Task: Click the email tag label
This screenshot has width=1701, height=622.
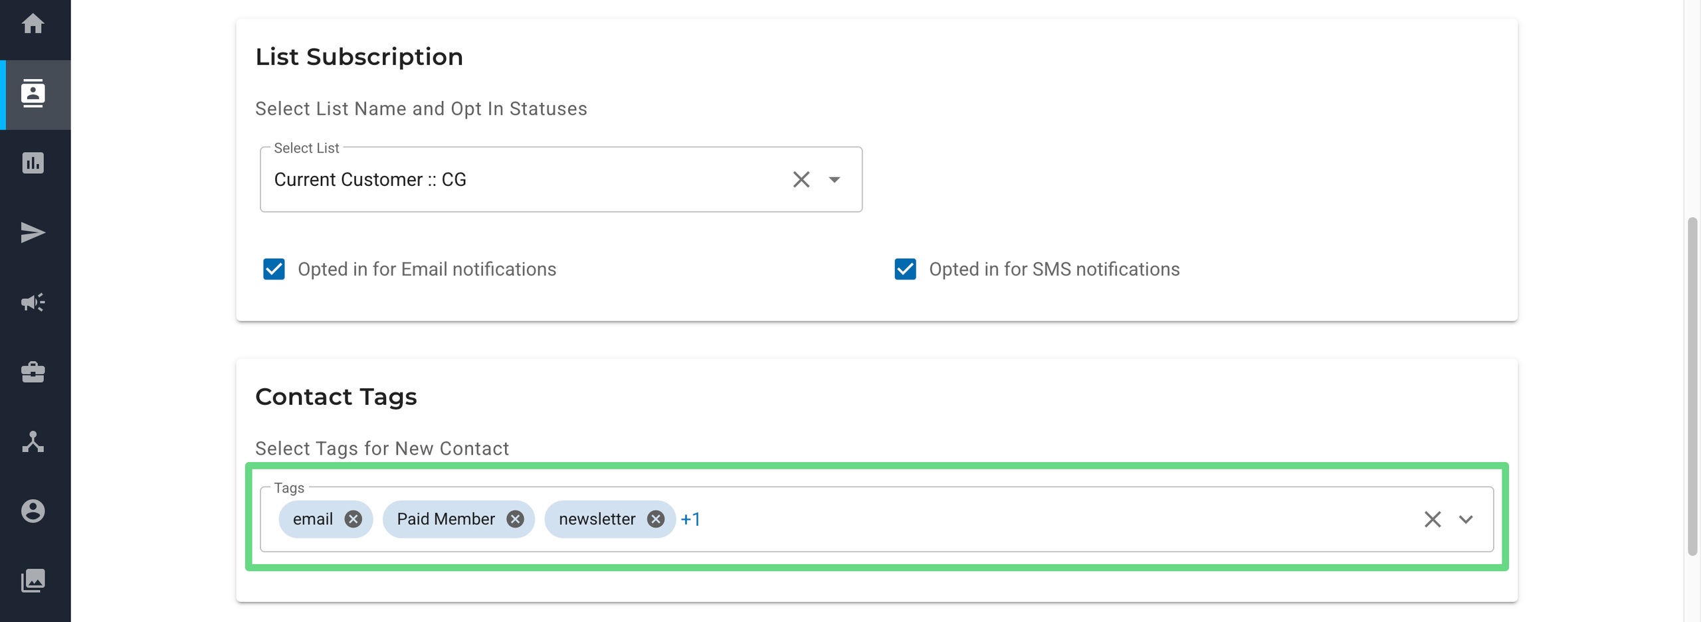Action: 313,519
